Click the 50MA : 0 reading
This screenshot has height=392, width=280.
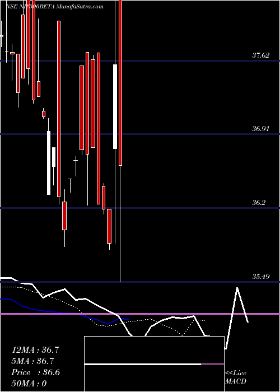(x=29, y=384)
